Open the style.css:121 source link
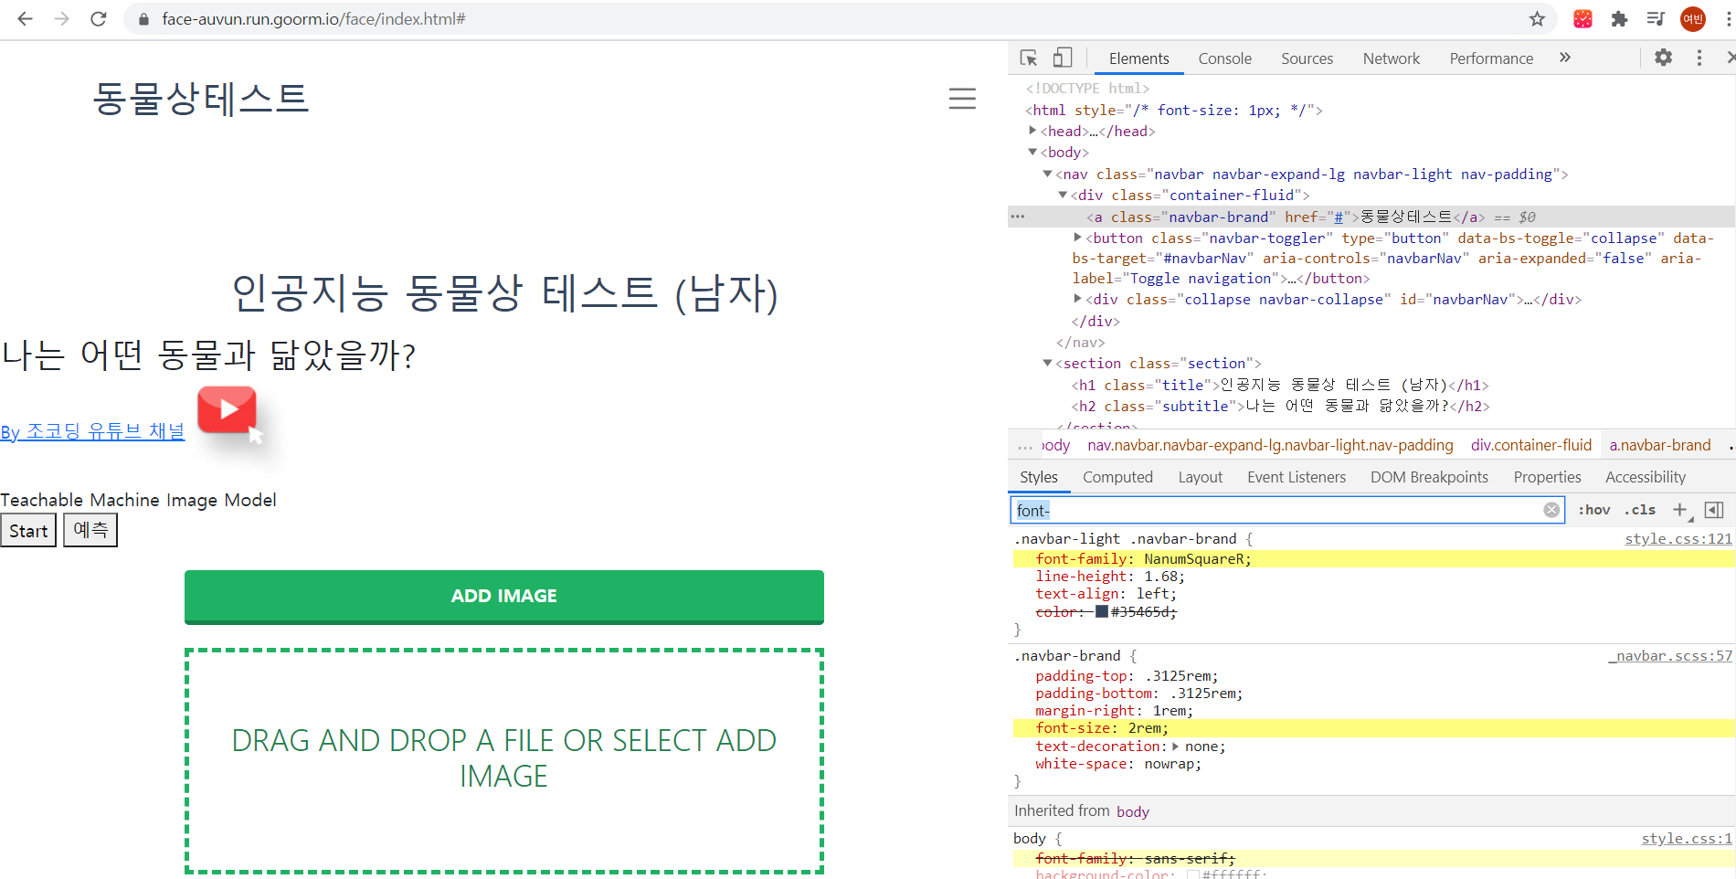Viewport: 1736px width, 879px height. [x=1678, y=539]
